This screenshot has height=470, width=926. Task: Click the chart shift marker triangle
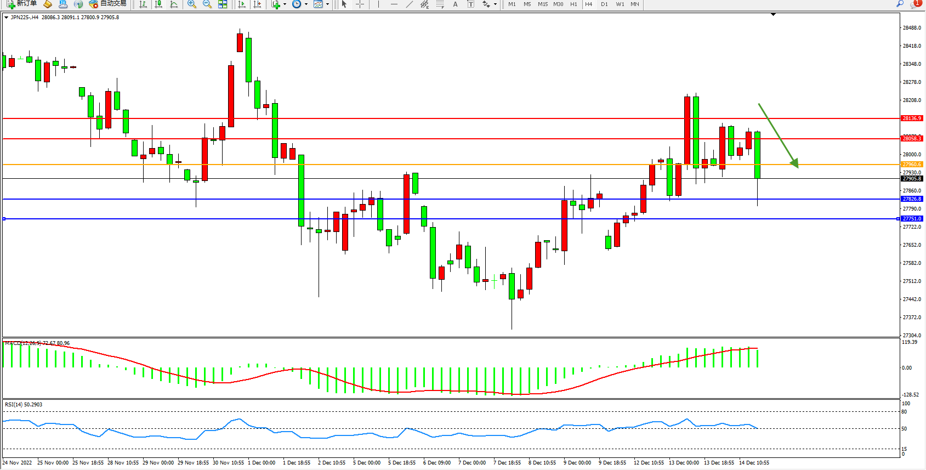click(773, 14)
